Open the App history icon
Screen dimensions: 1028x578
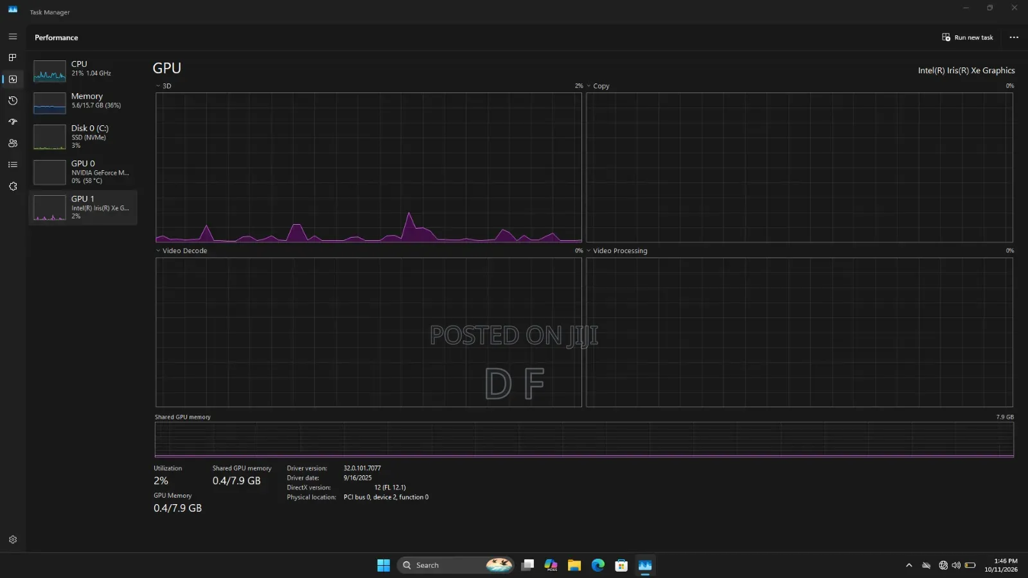coord(13,101)
